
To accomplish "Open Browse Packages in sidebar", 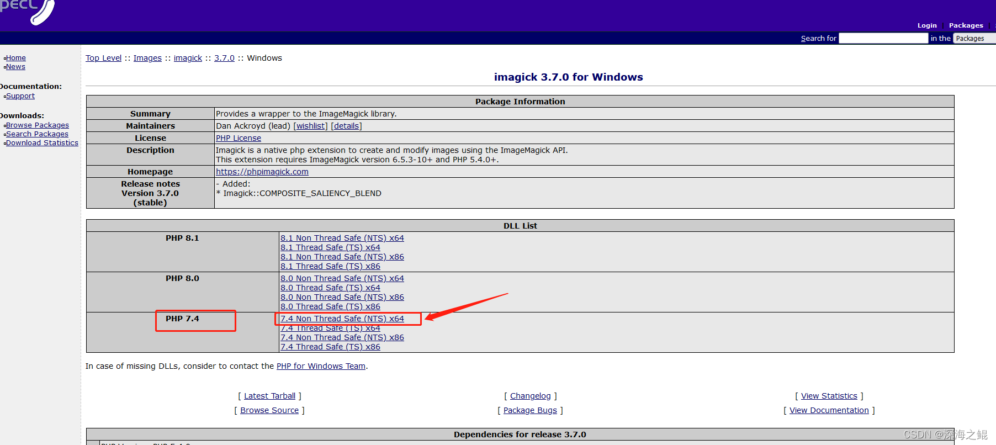I will 38,125.
